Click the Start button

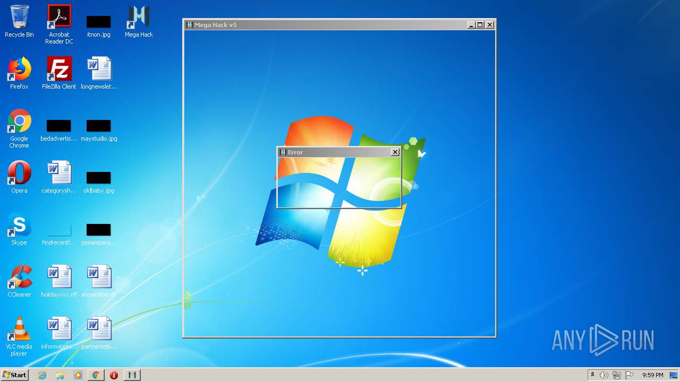[14, 375]
